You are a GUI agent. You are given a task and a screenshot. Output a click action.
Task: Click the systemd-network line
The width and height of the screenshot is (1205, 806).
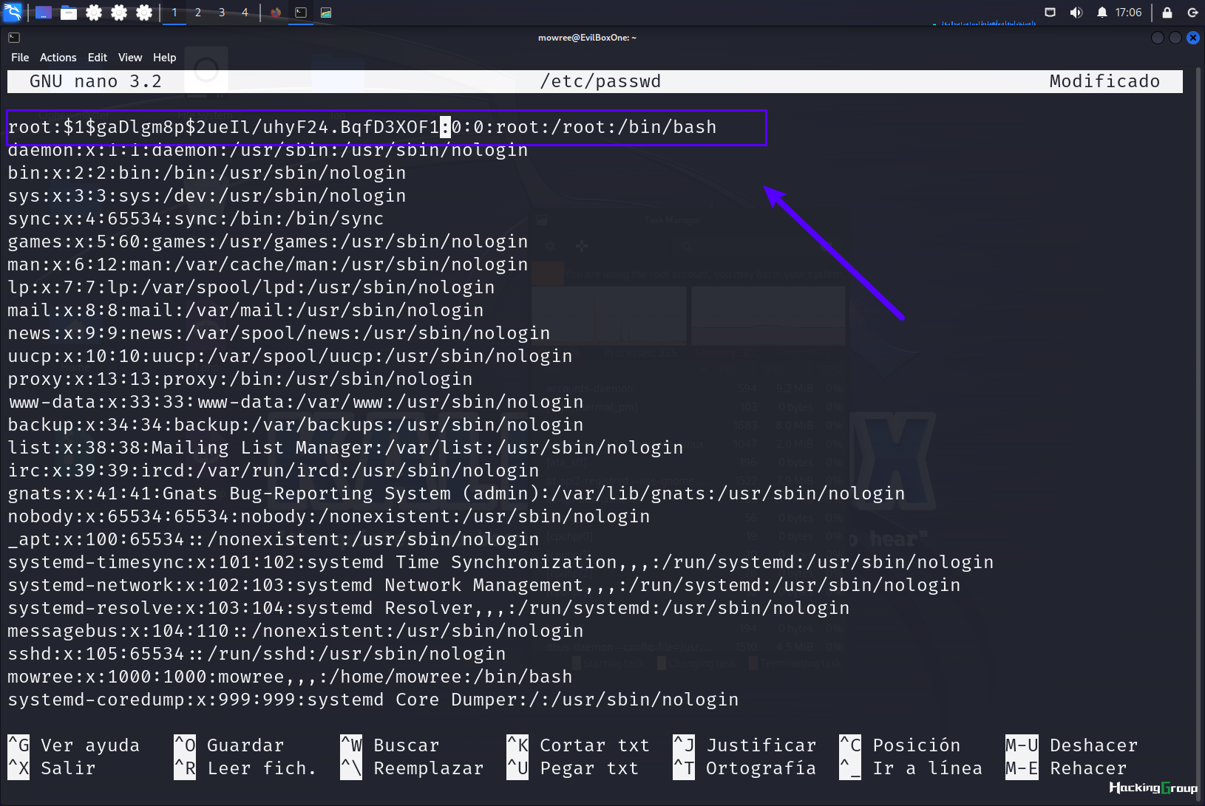[x=484, y=585]
